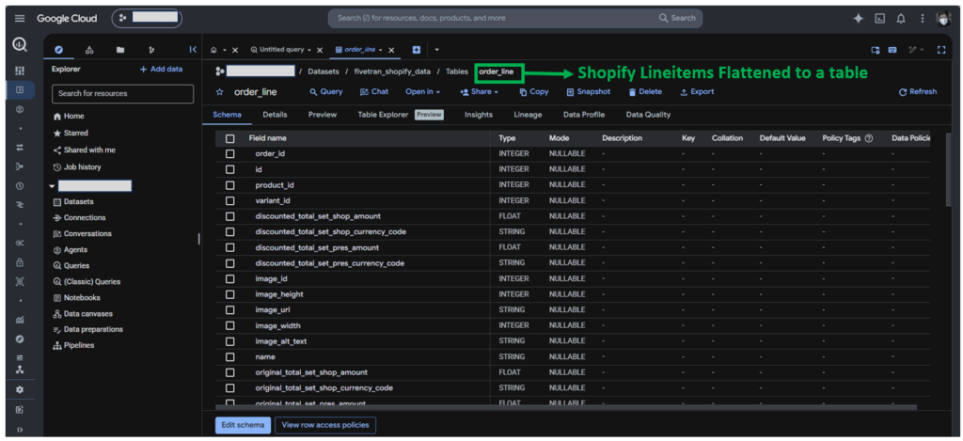
Task: Collapse the project tree in Explorer
Action: pos(53,185)
